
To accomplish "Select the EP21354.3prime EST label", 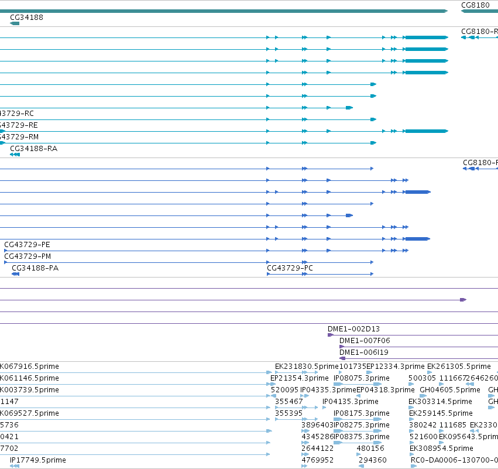I will point(300,378).
